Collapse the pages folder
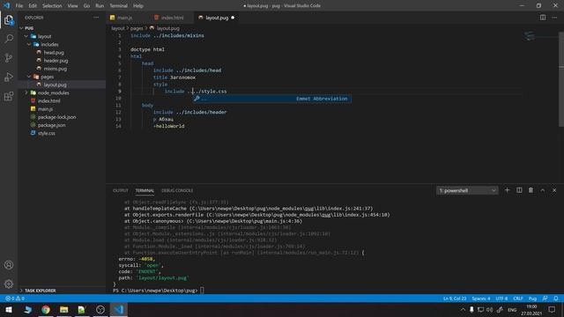The width and height of the screenshot is (564, 317). [x=47, y=77]
